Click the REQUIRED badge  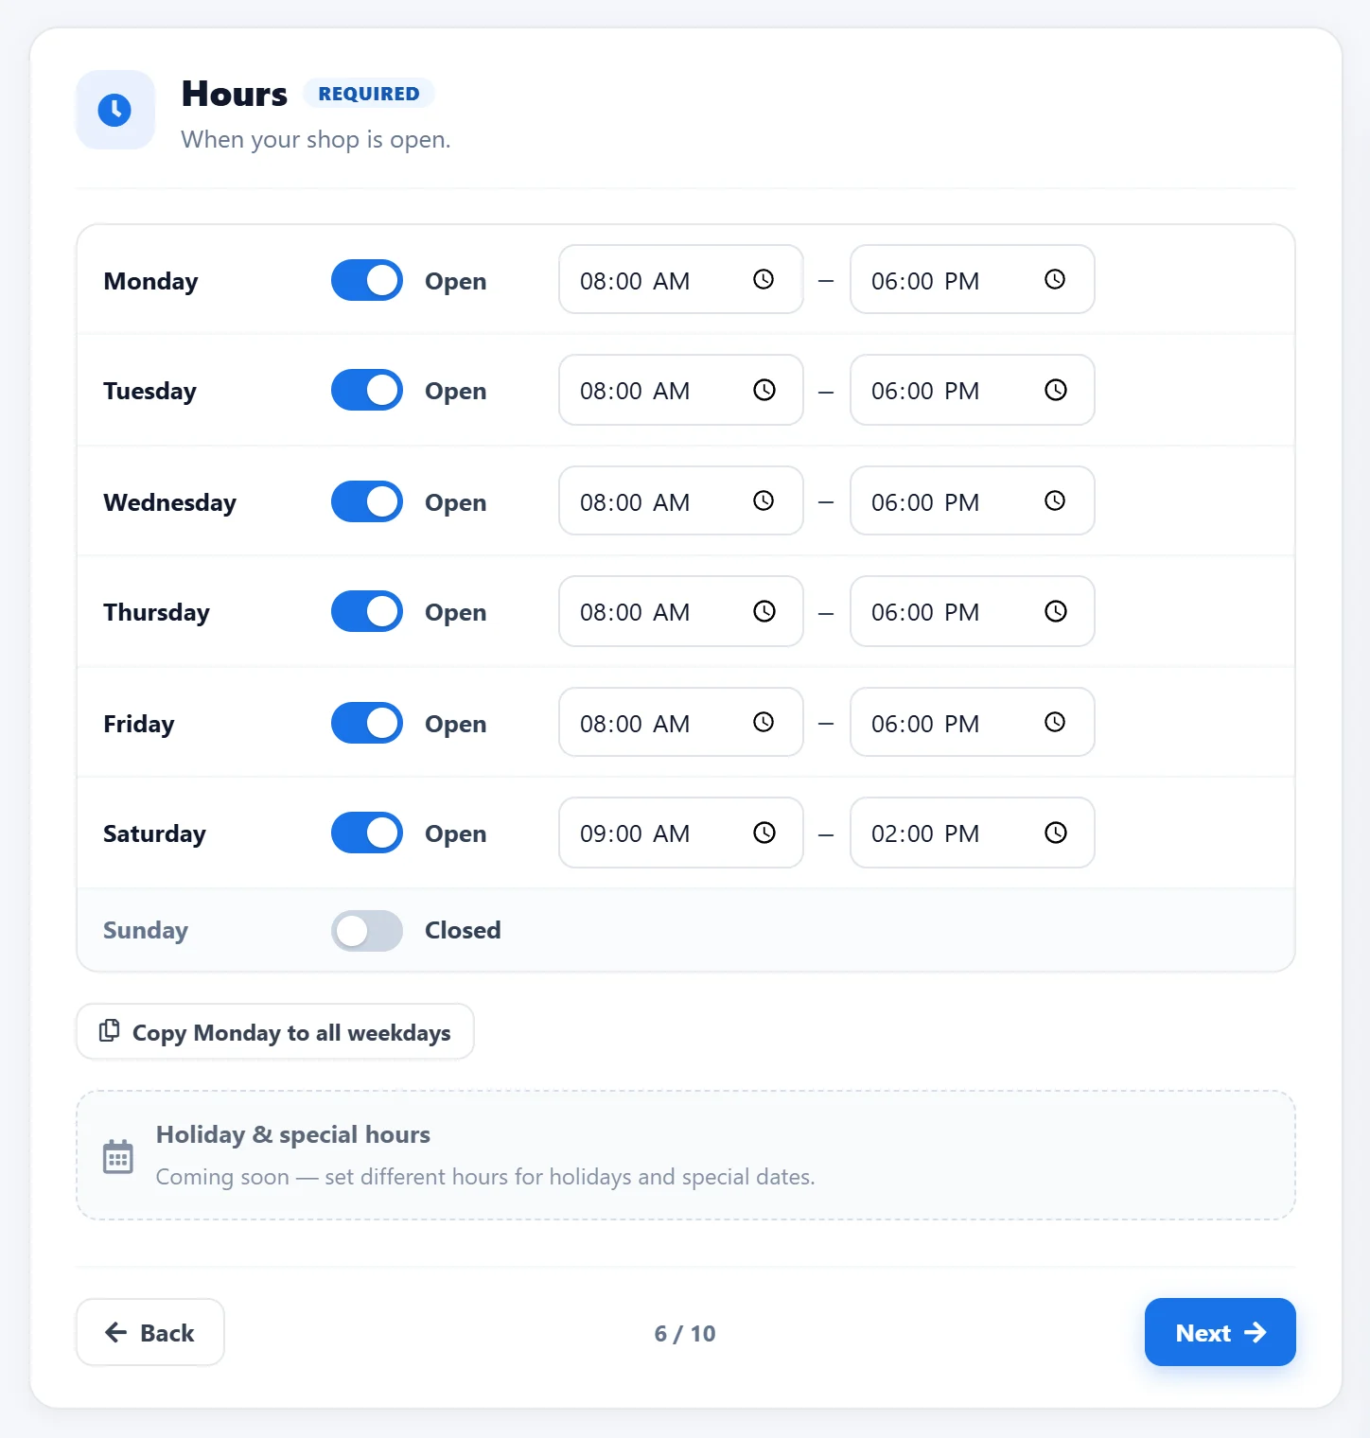(x=369, y=94)
